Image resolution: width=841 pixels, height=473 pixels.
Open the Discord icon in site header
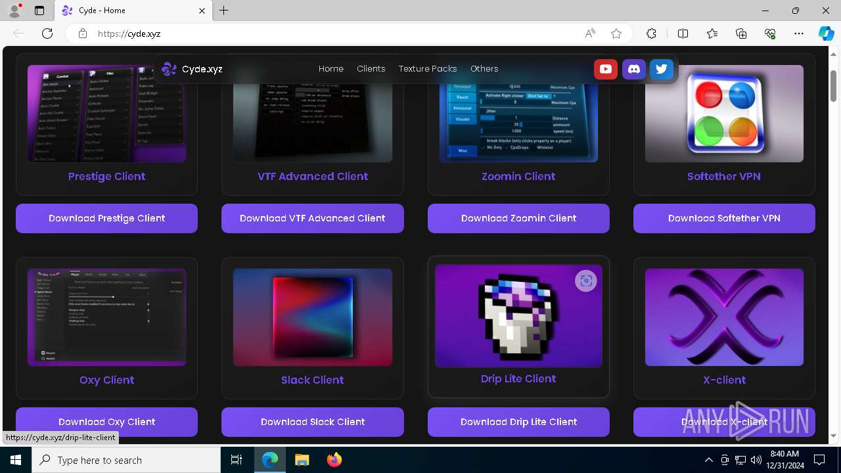[x=633, y=69]
